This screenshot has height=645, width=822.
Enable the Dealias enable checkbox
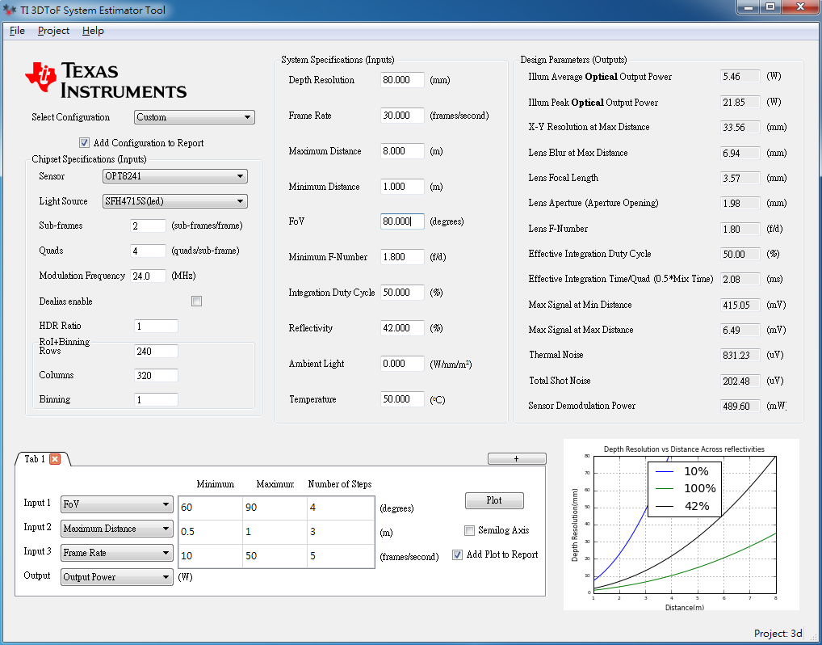196,301
